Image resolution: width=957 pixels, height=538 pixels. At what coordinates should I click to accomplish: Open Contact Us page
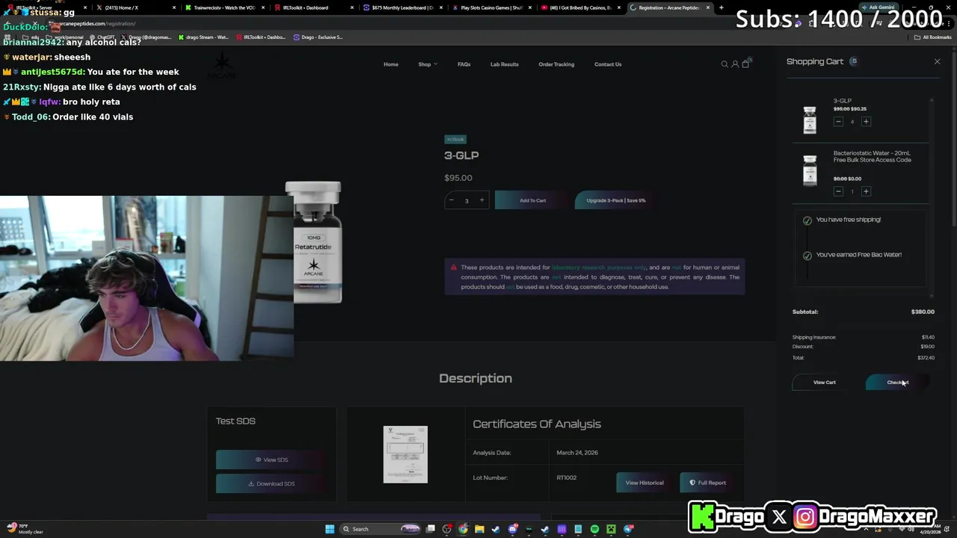point(608,64)
